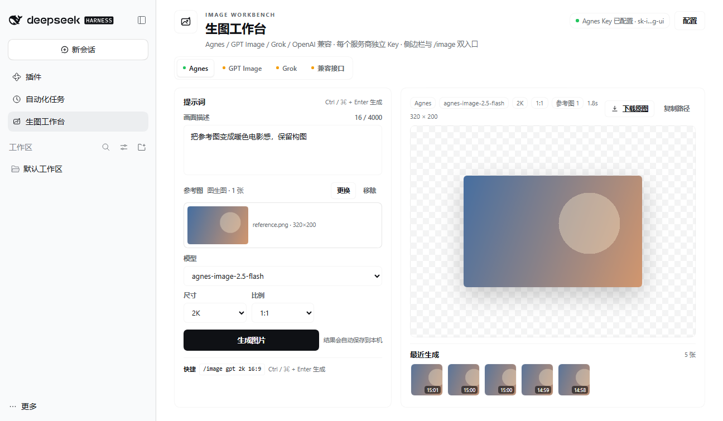Click 移除 to remove the reference image
The image size is (723, 421).
pyautogui.click(x=370, y=191)
